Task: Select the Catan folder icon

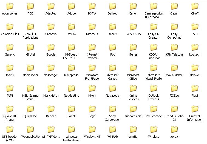Action: click(x=175, y=6)
